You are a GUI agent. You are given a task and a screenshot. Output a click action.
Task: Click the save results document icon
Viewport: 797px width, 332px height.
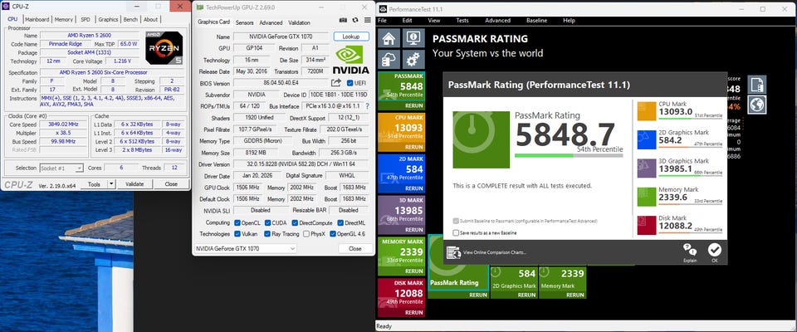pos(757,85)
